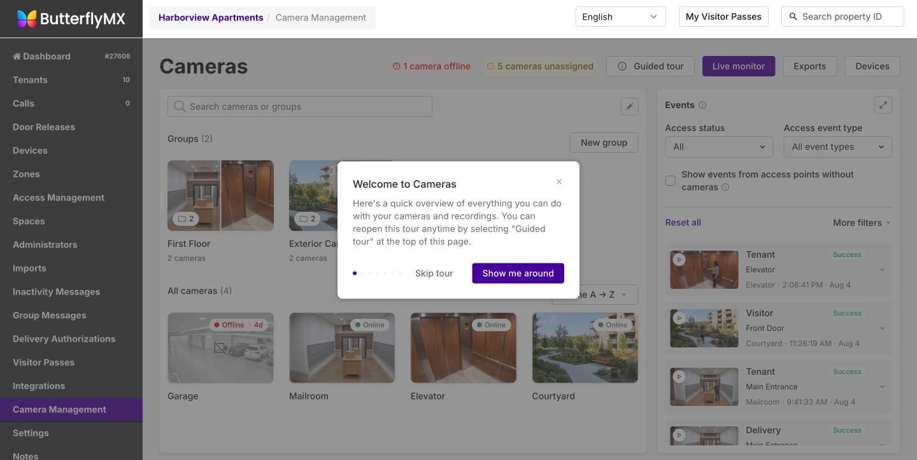This screenshot has height=460, width=917.
Task: Open Administrators in the sidebar
Action: pyautogui.click(x=71, y=244)
